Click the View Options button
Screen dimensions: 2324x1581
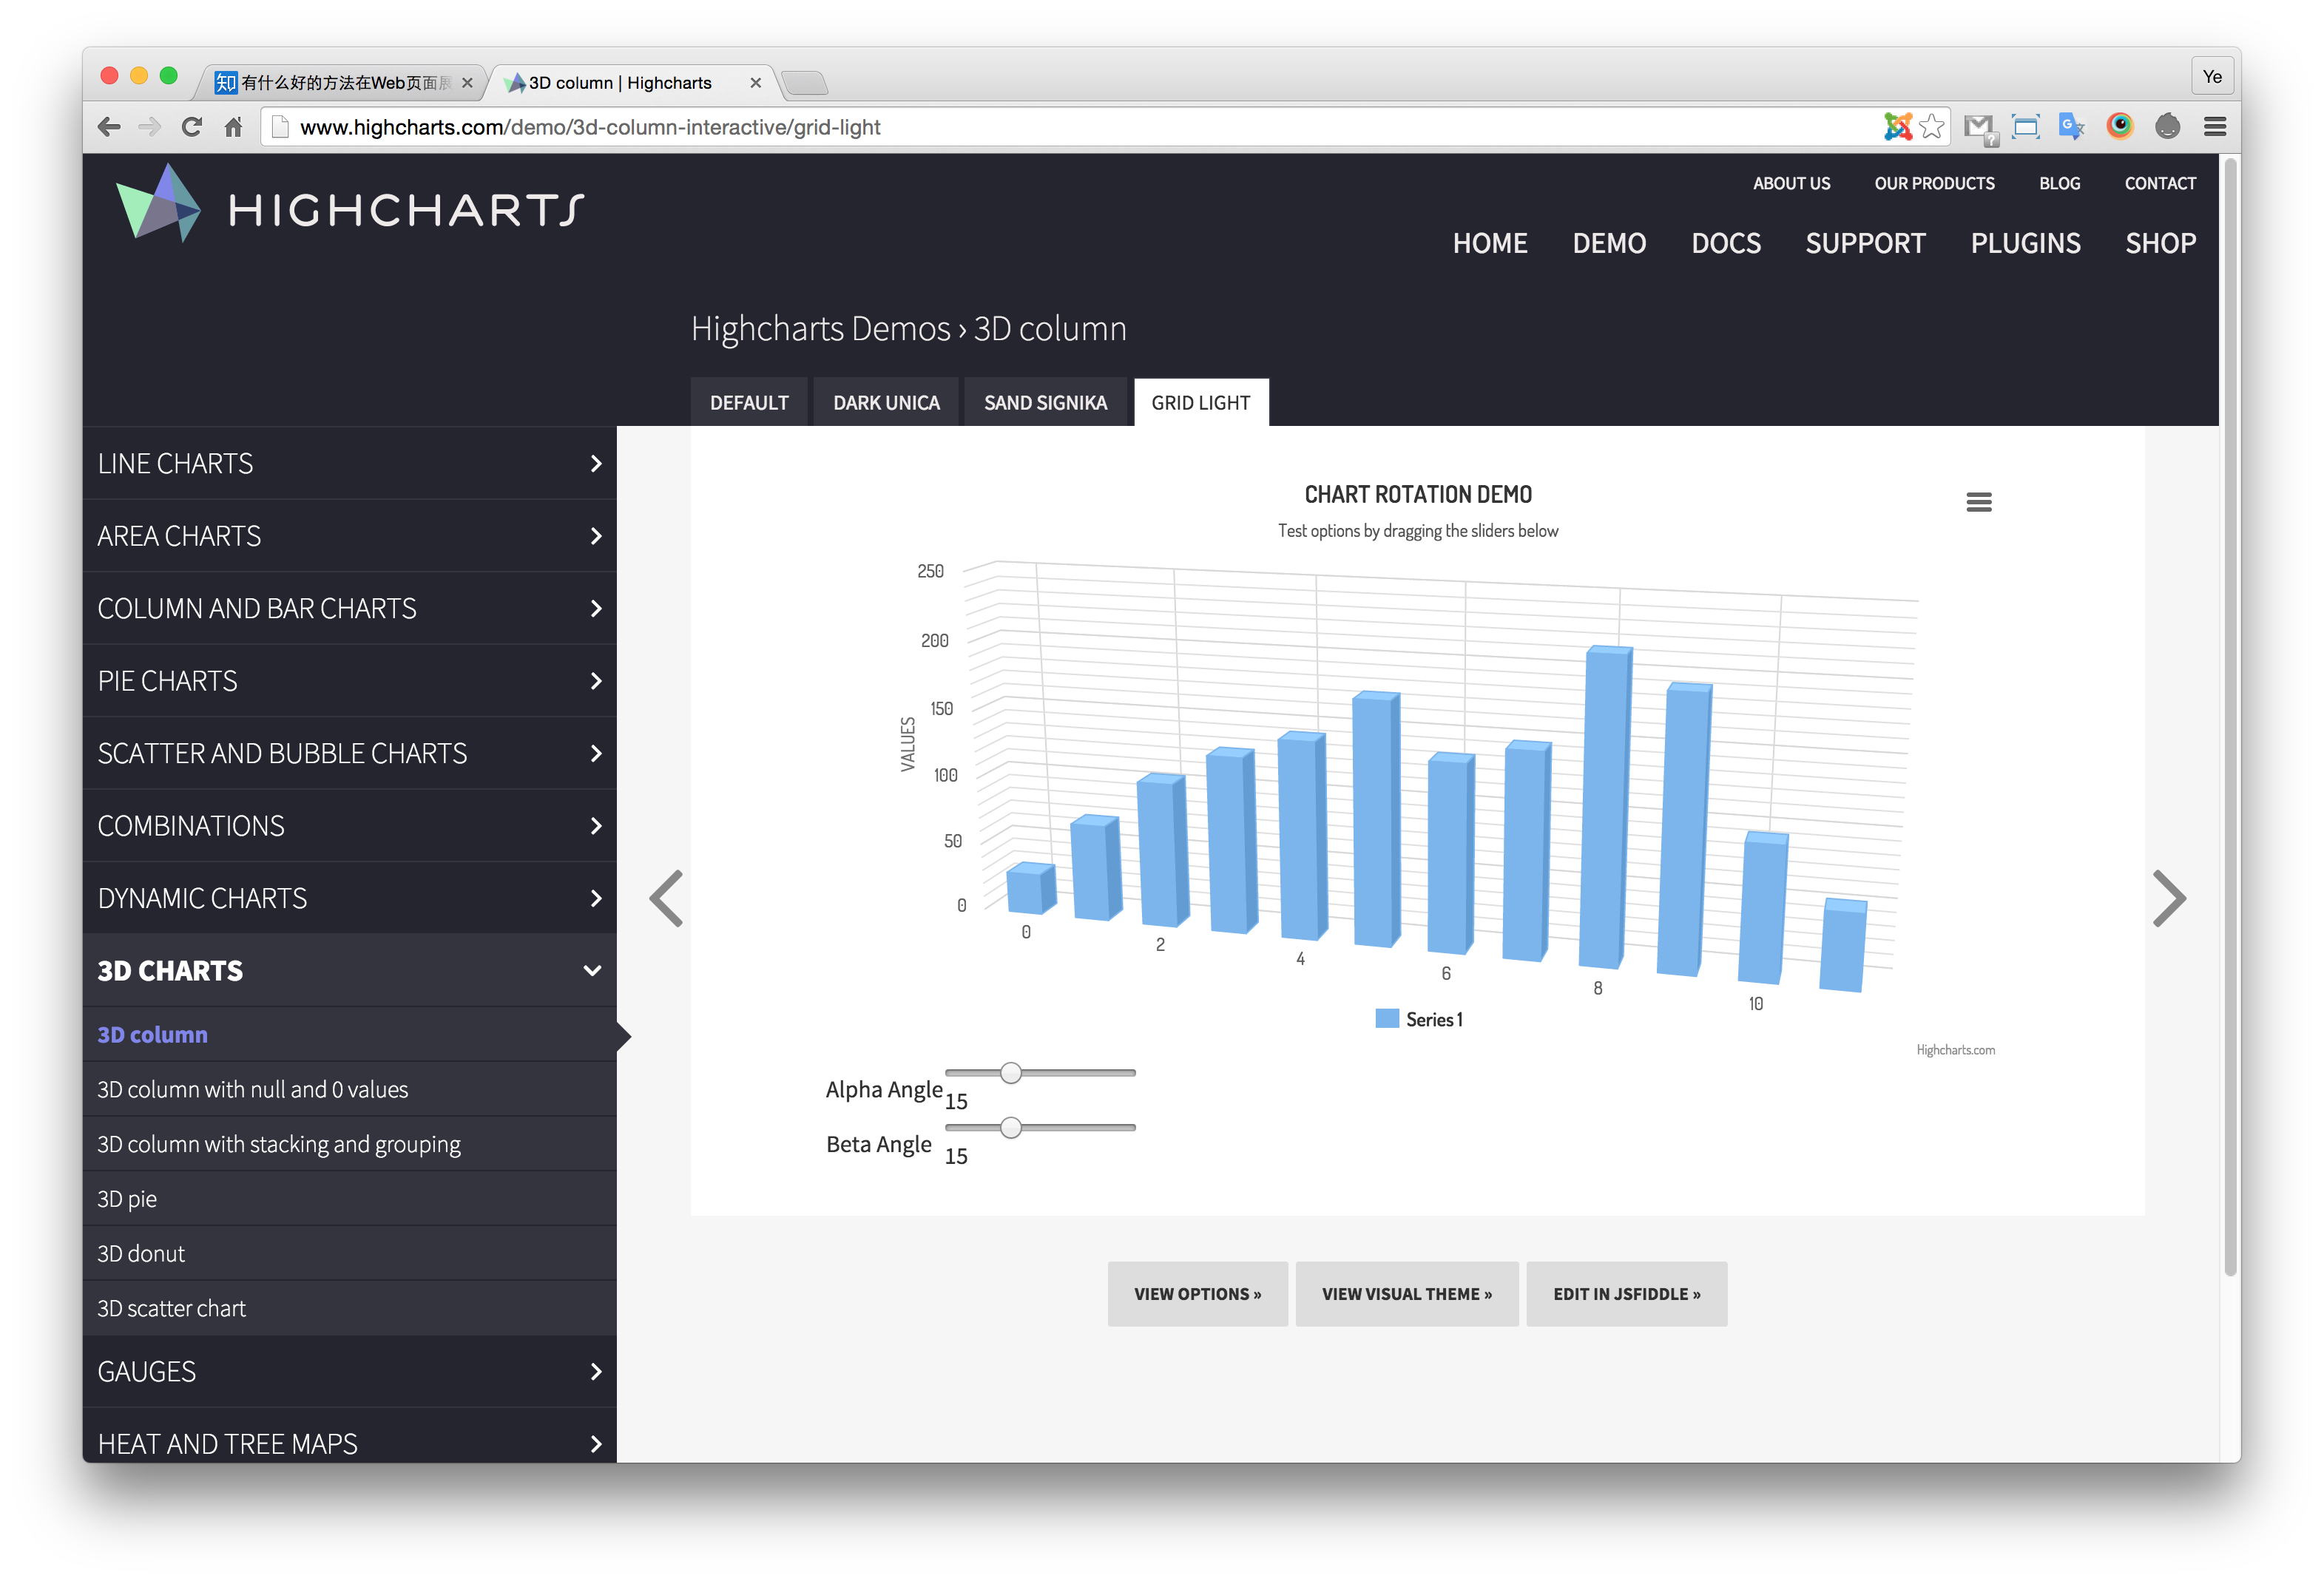click(x=1197, y=1293)
